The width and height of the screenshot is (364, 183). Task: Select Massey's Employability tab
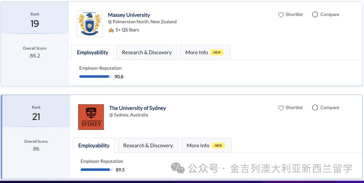(93, 52)
